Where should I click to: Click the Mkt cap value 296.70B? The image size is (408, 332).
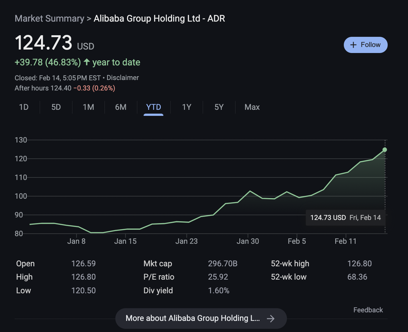(223, 263)
